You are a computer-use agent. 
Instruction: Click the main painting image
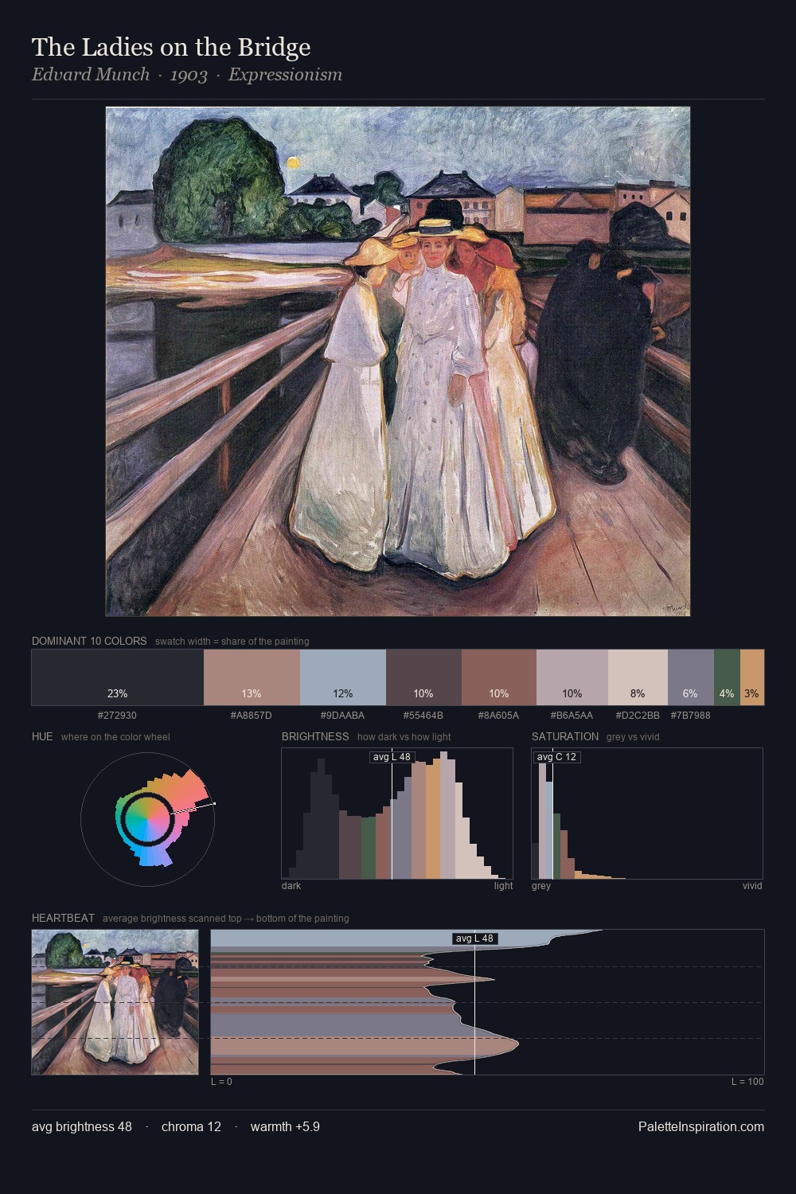click(398, 361)
